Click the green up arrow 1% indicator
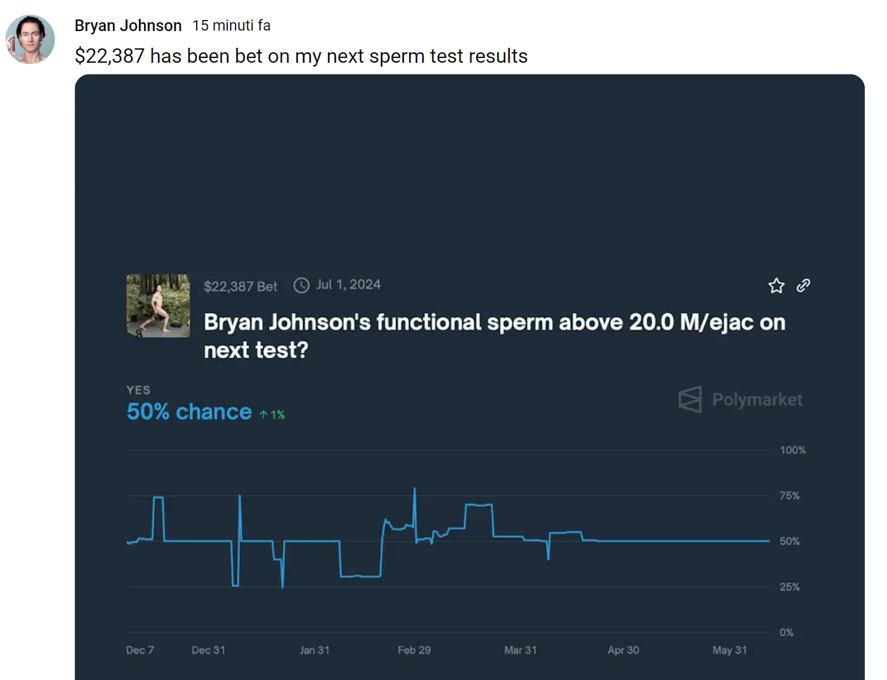Viewport: 887px width, 680px height. [x=272, y=414]
